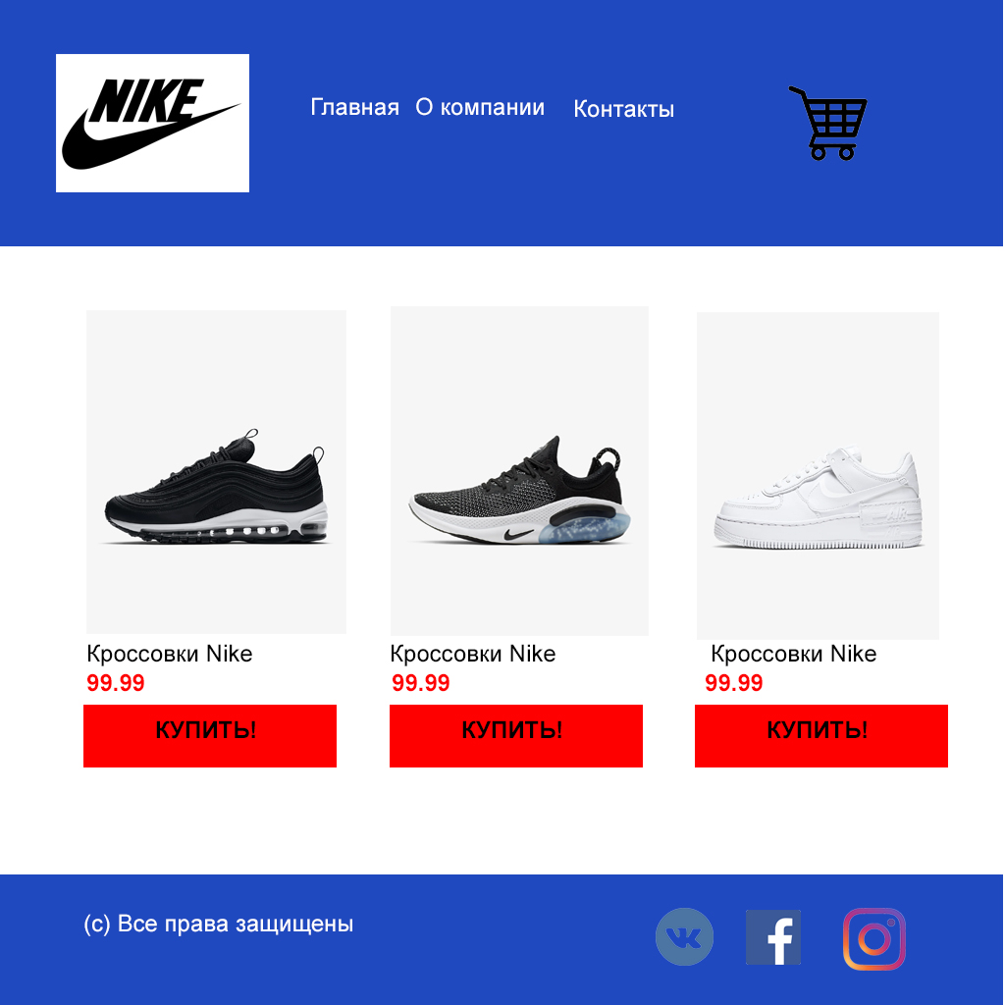Open the Instagram icon in footer

click(874, 939)
